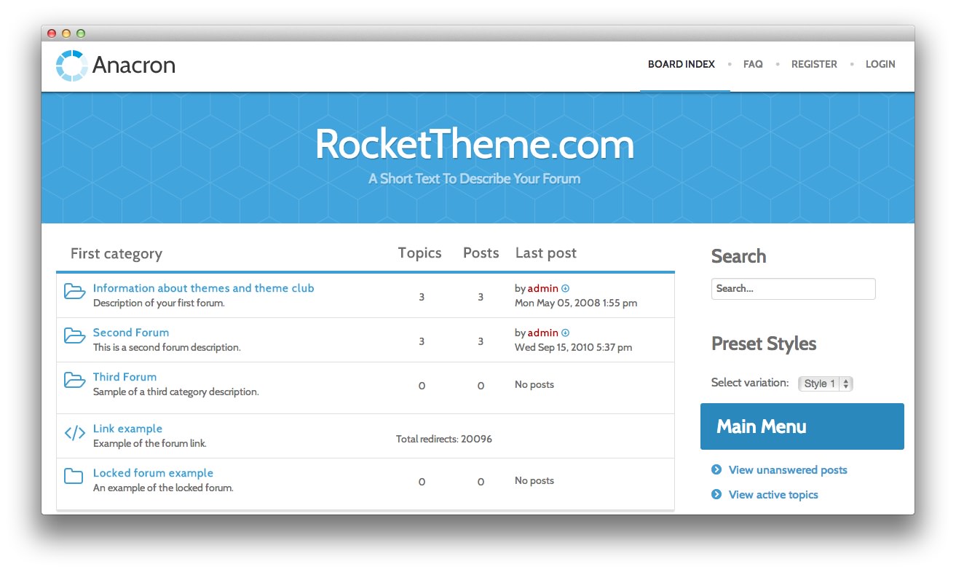Viewport: 956px width, 572px height.
Task: Click 'Example of the forum link.' text
Action: [150, 443]
